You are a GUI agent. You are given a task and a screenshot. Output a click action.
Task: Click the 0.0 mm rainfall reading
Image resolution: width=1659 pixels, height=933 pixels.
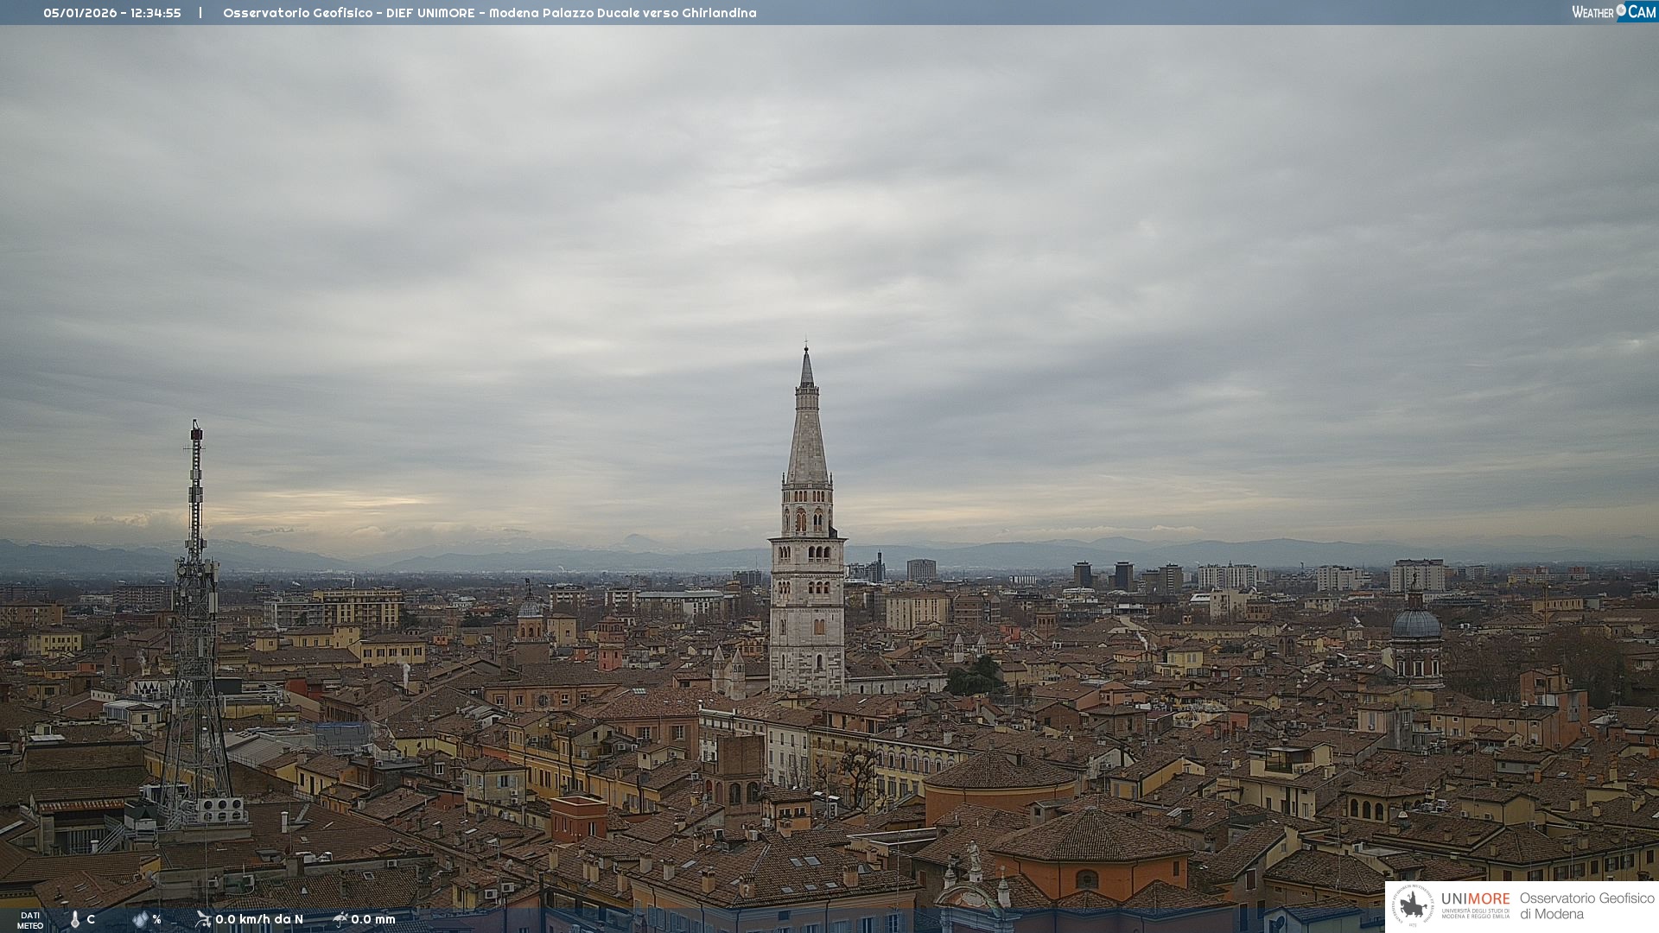click(x=373, y=919)
